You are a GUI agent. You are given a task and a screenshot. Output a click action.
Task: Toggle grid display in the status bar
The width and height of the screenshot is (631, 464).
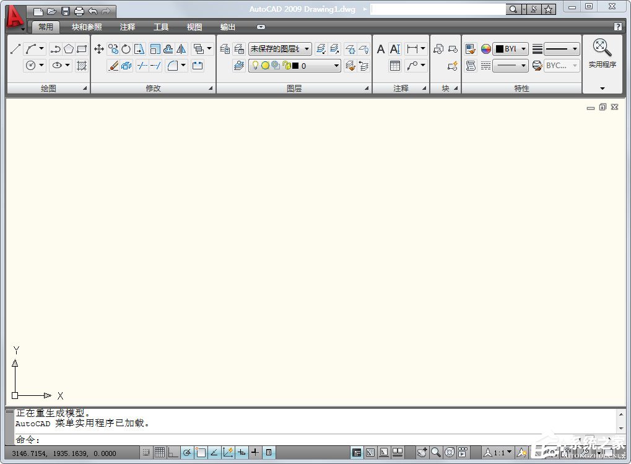pyautogui.click(x=160, y=452)
